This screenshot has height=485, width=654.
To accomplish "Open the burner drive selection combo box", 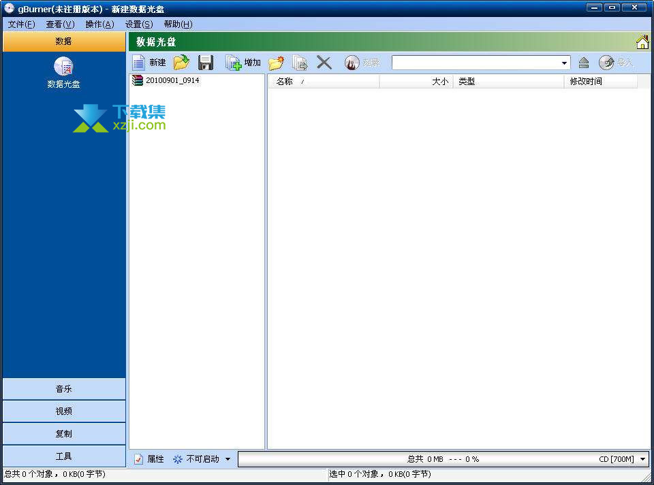I will 481,63.
